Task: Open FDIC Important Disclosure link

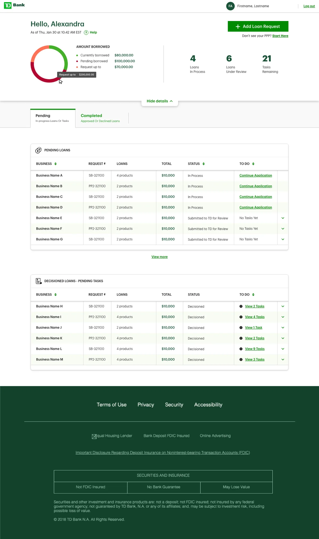Action: (163, 453)
